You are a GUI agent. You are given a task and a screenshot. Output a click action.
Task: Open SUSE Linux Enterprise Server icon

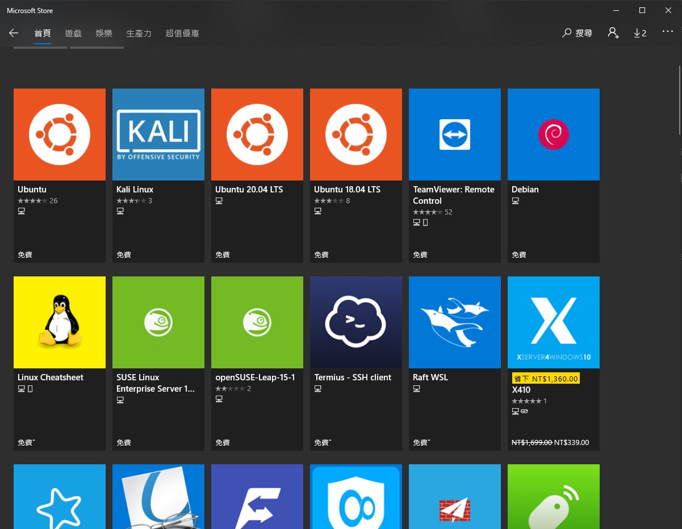158,322
